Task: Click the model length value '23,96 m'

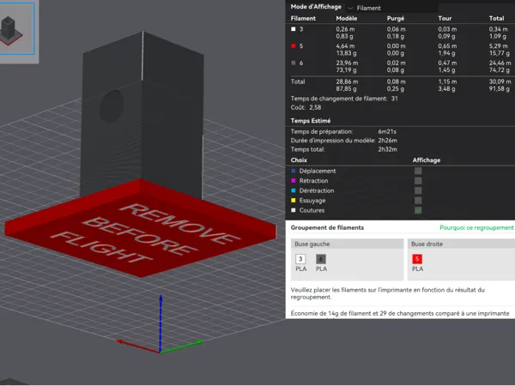Action: click(x=347, y=63)
